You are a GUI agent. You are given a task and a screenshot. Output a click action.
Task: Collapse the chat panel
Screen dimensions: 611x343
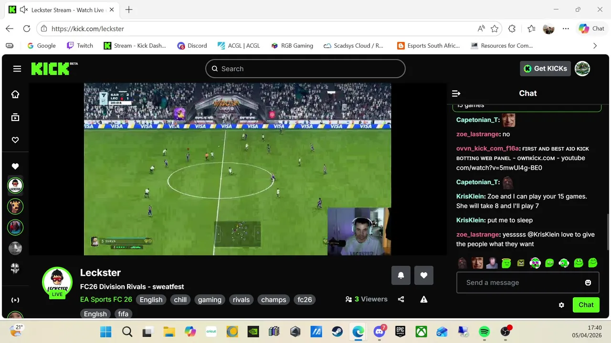point(456,93)
